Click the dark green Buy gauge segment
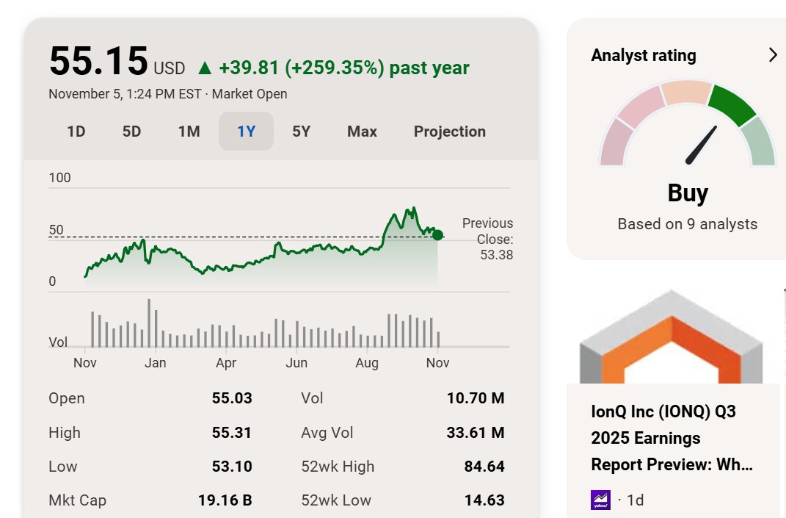 coord(732,104)
